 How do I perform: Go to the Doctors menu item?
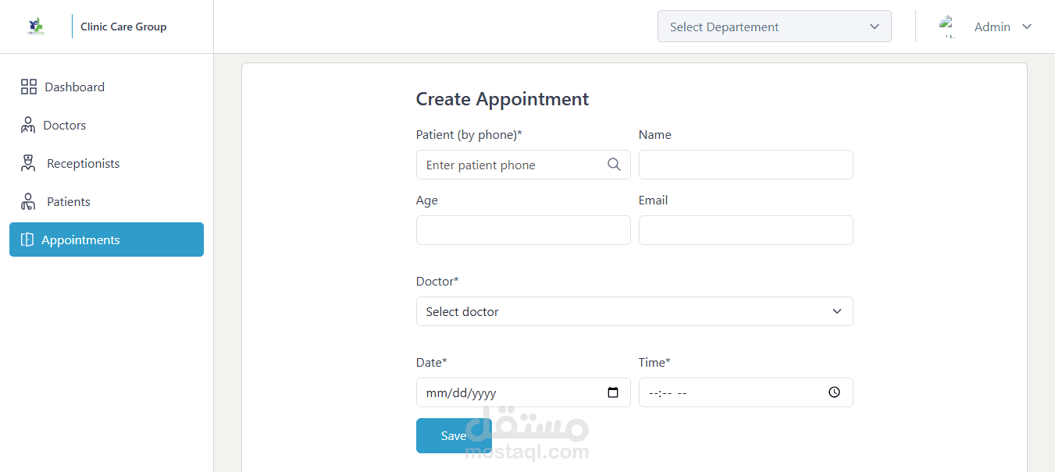coord(65,125)
